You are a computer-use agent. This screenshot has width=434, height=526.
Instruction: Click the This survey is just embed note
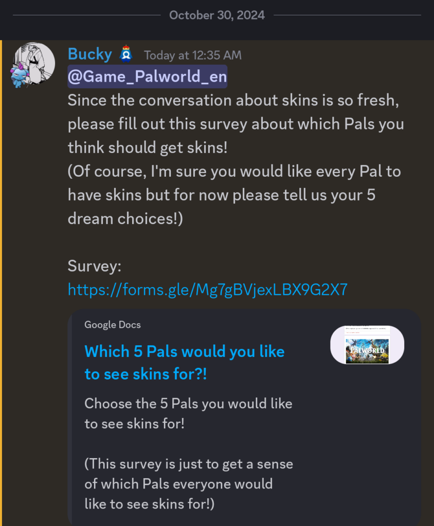(x=189, y=484)
